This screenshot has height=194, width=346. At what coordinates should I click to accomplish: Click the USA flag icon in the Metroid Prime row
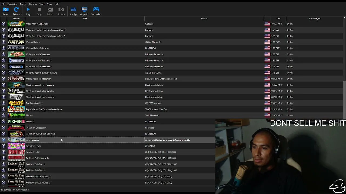[x=267, y=42]
